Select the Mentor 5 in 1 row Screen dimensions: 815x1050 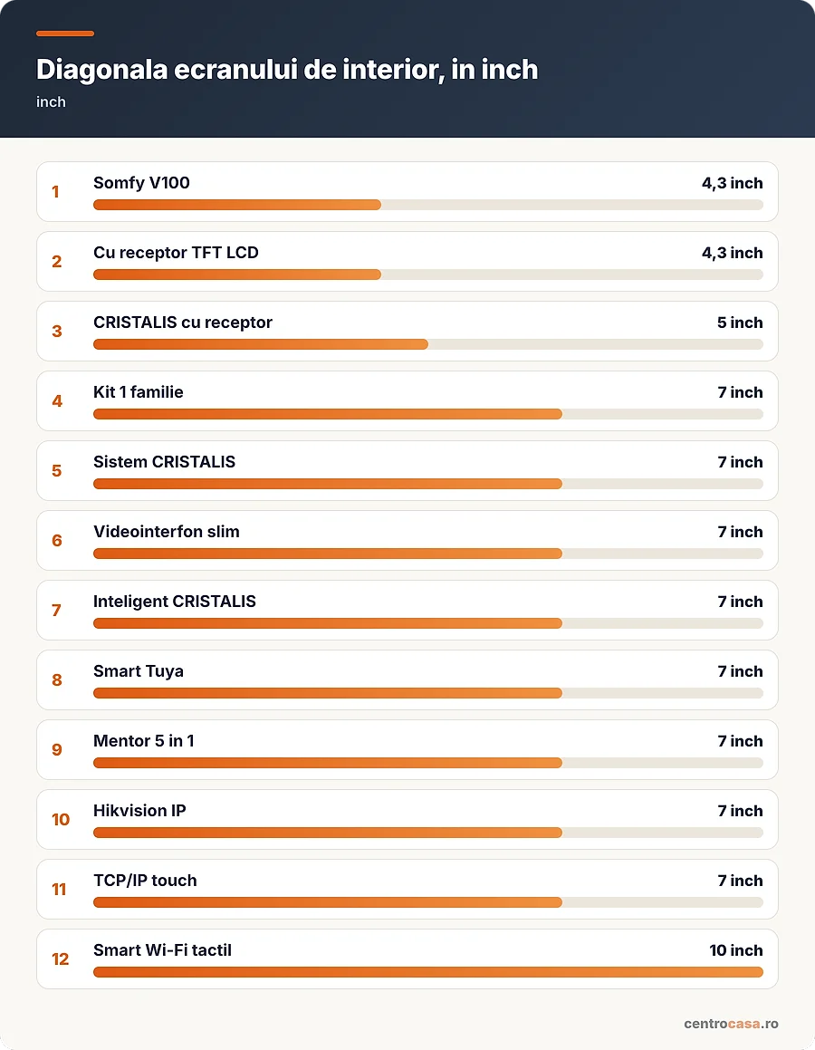click(407, 749)
